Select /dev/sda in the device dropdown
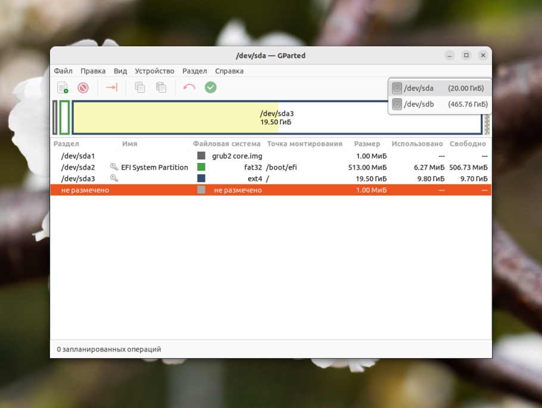The image size is (542, 408). tap(440, 88)
